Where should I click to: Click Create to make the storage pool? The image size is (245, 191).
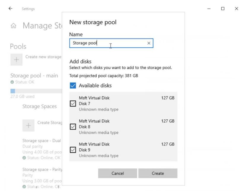tap(158, 173)
